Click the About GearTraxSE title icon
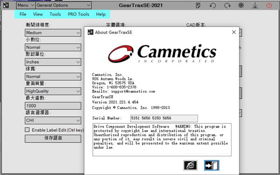Image resolution: width=280 pixels, height=175 pixels. click(91, 32)
